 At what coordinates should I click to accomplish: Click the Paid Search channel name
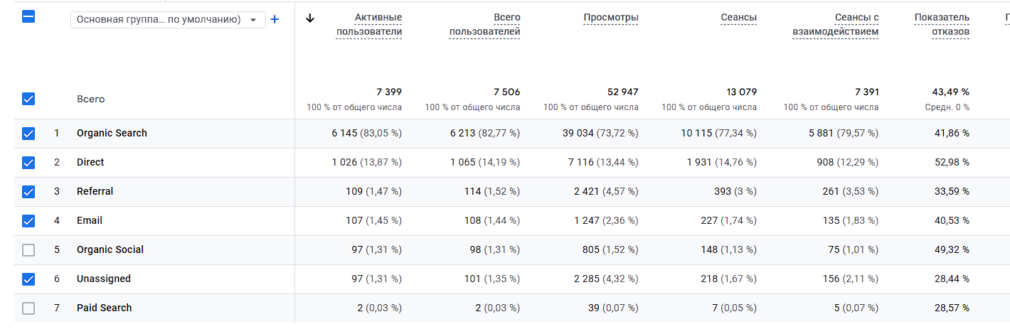pyautogui.click(x=104, y=308)
